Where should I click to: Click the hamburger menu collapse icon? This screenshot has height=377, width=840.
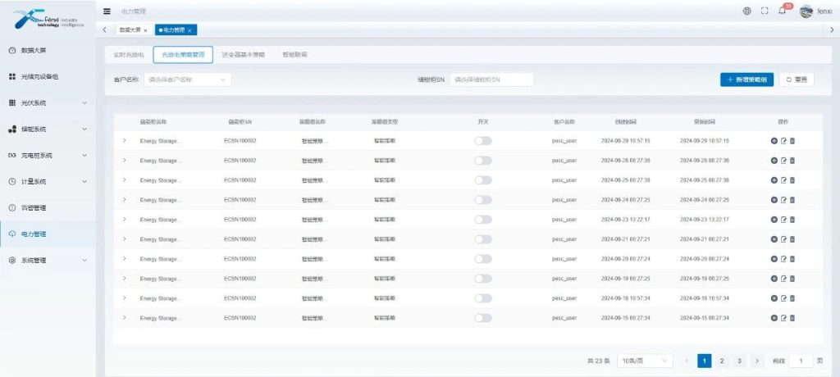pos(107,11)
